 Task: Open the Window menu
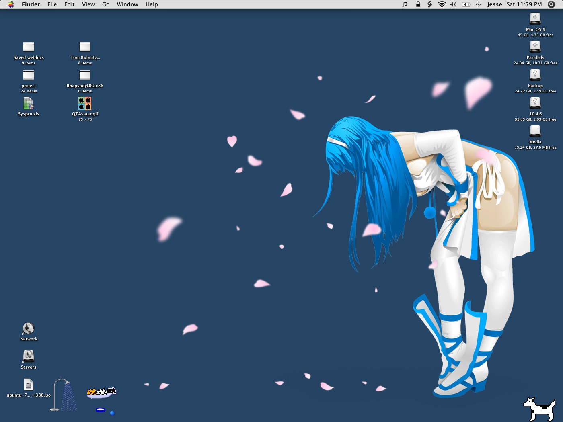[x=127, y=4]
